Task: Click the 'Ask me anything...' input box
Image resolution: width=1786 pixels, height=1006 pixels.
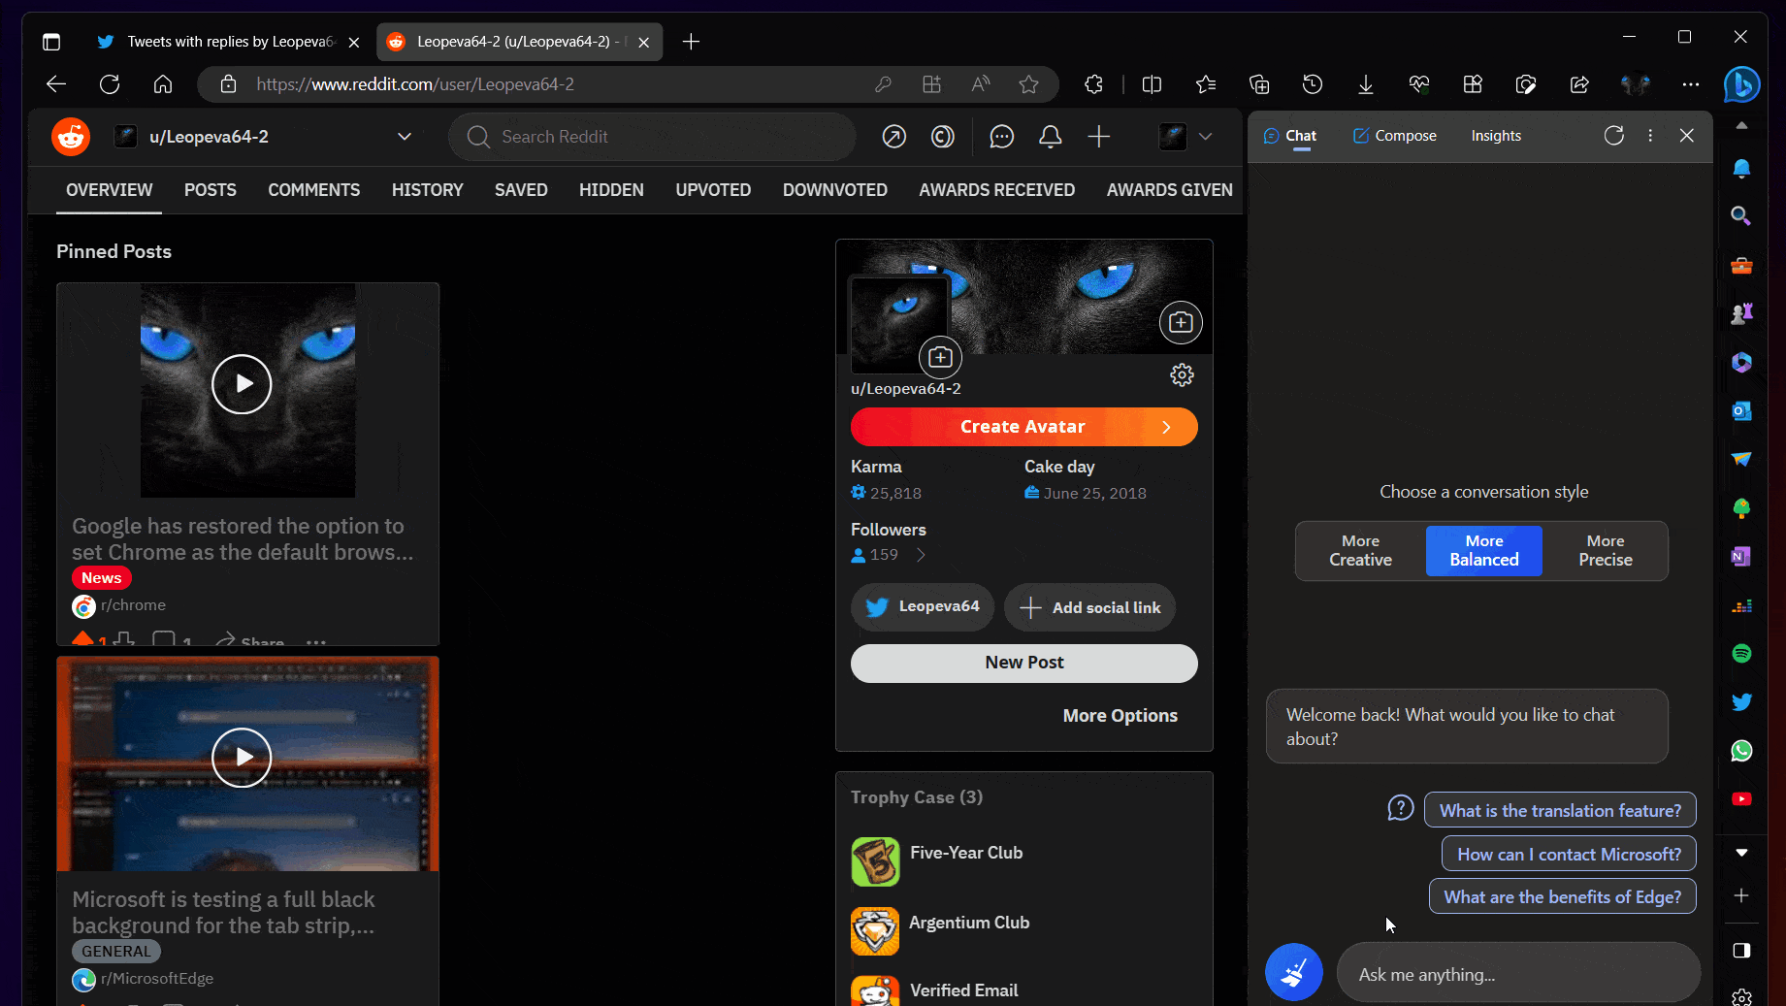Action: click(x=1518, y=974)
